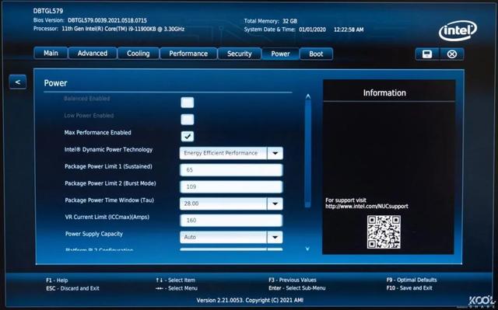
Task: Click the exit (circled X) icon
Action: 451,54
